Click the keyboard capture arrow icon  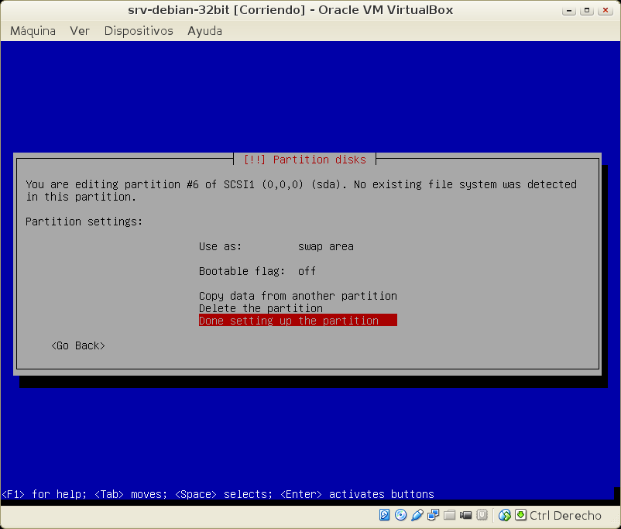click(x=521, y=515)
